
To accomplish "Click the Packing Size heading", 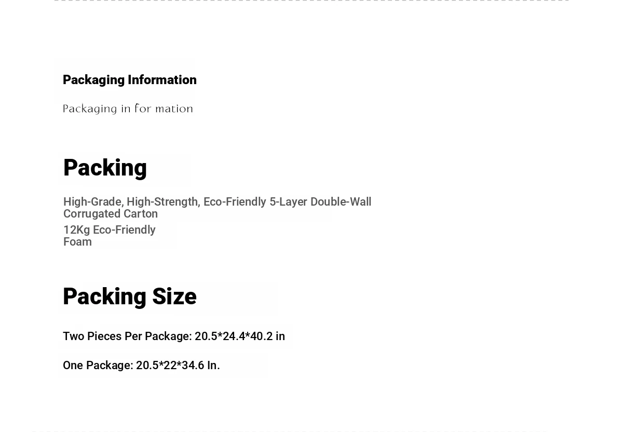I will point(130,297).
